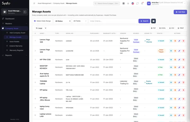Sort by the PURCHASED column header
The width and height of the screenshot is (190, 122).
point(94,33)
